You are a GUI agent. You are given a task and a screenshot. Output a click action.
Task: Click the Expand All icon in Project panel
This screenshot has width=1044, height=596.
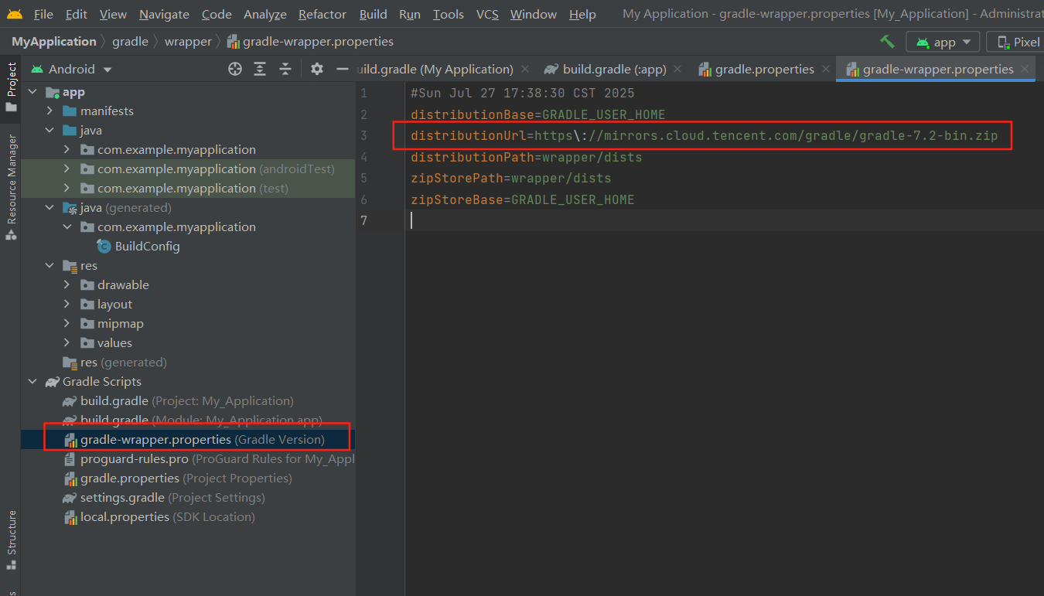(x=261, y=69)
